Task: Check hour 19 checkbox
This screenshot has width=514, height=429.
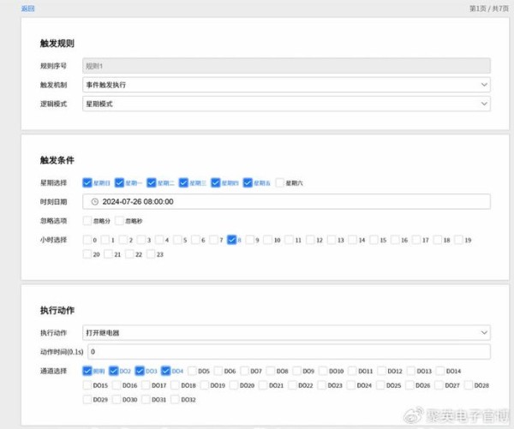Action: [x=458, y=240]
